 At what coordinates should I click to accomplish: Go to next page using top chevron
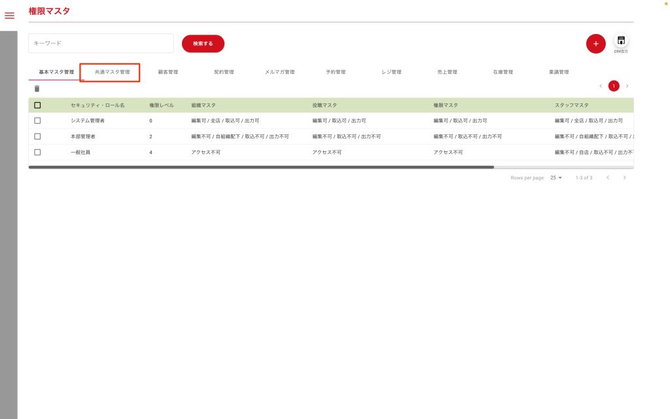(627, 86)
